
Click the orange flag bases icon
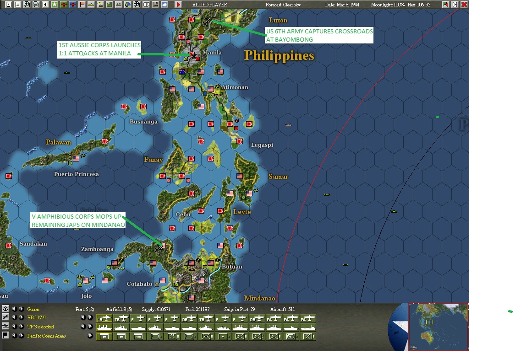tap(82, 5)
